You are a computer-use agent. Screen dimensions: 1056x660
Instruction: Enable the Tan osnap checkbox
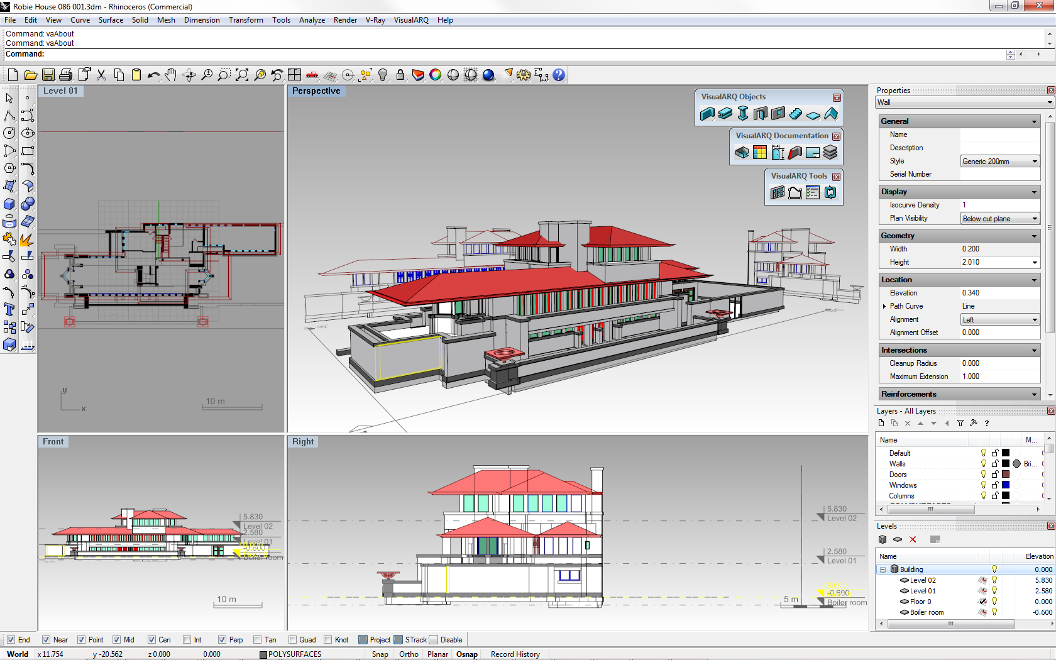[257, 640]
